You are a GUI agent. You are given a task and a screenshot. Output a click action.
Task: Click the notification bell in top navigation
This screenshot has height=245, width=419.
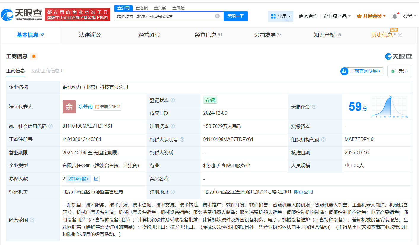[394, 16]
